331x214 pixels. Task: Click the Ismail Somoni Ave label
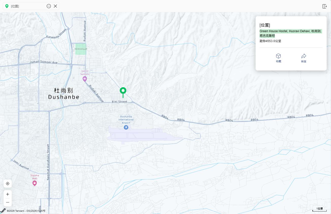pos(44,62)
